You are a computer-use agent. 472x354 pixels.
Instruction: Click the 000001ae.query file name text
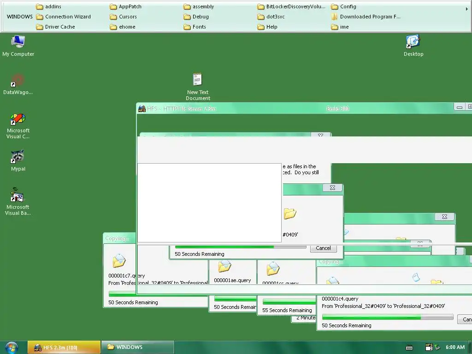click(x=232, y=280)
